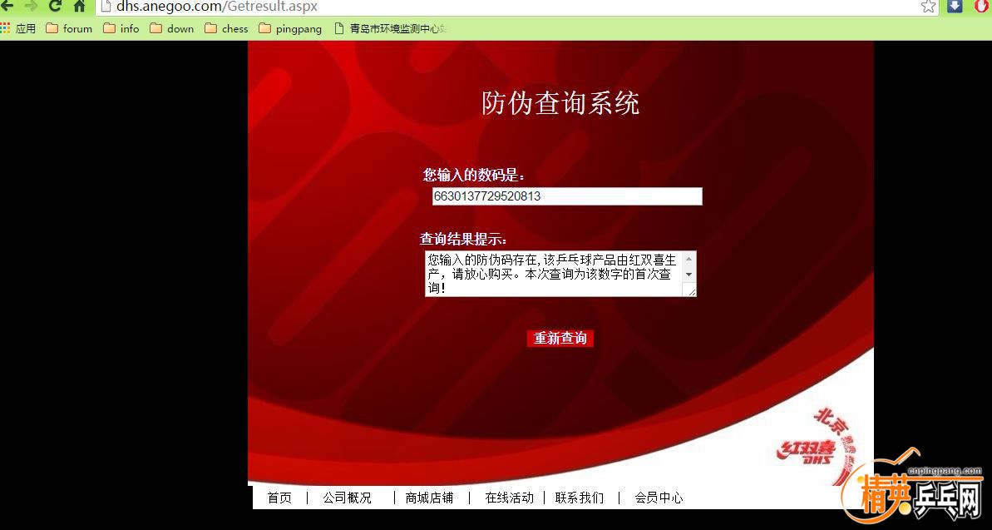Open 在线活动 in the footer menu

[509, 498]
